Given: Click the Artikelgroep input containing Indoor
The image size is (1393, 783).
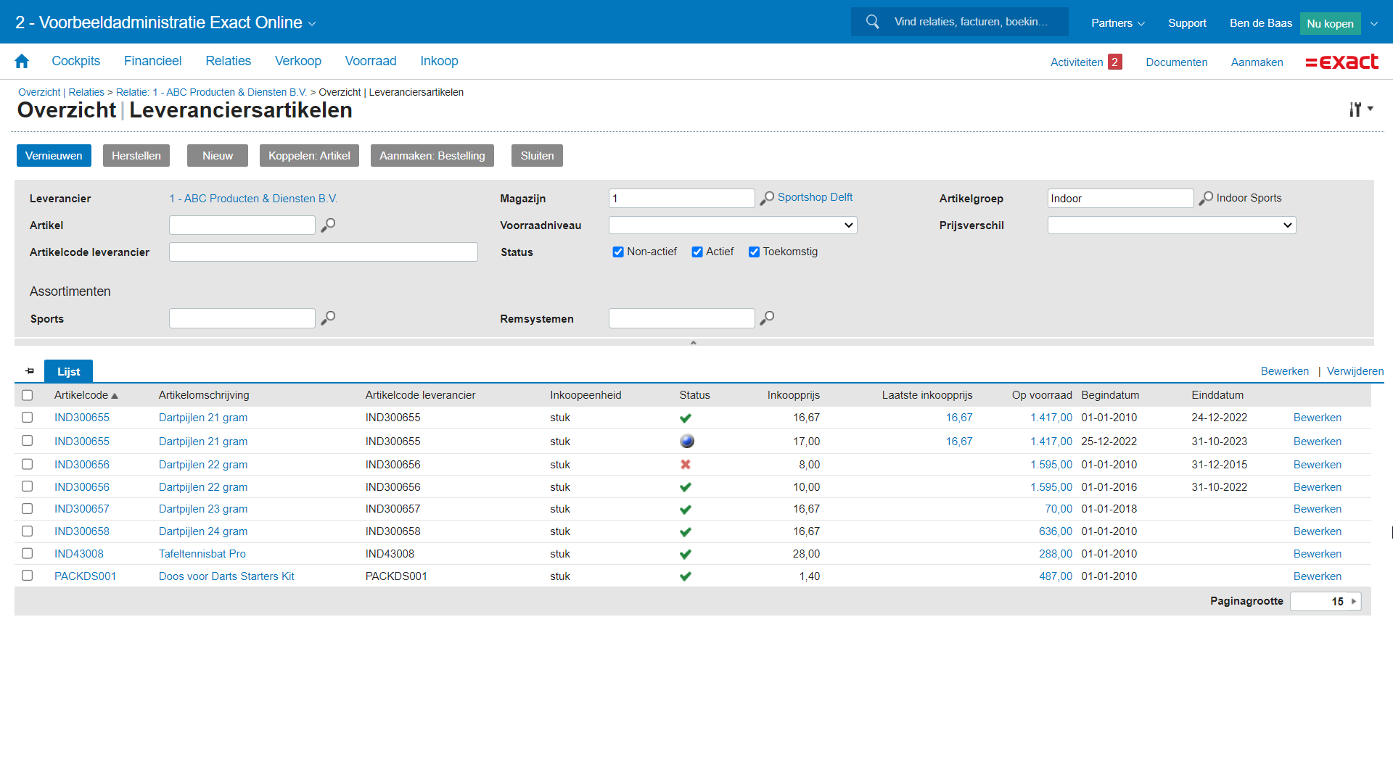Looking at the screenshot, I should (x=1121, y=199).
